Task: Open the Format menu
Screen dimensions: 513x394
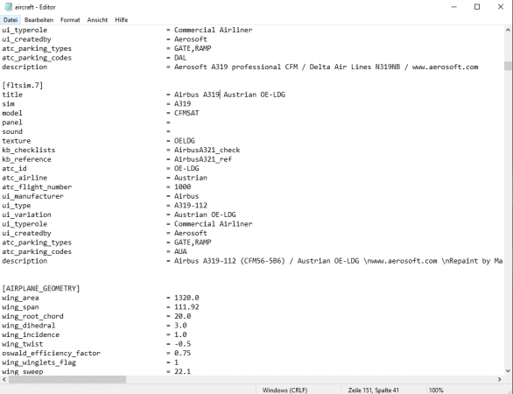Action: tap(70, 20)
